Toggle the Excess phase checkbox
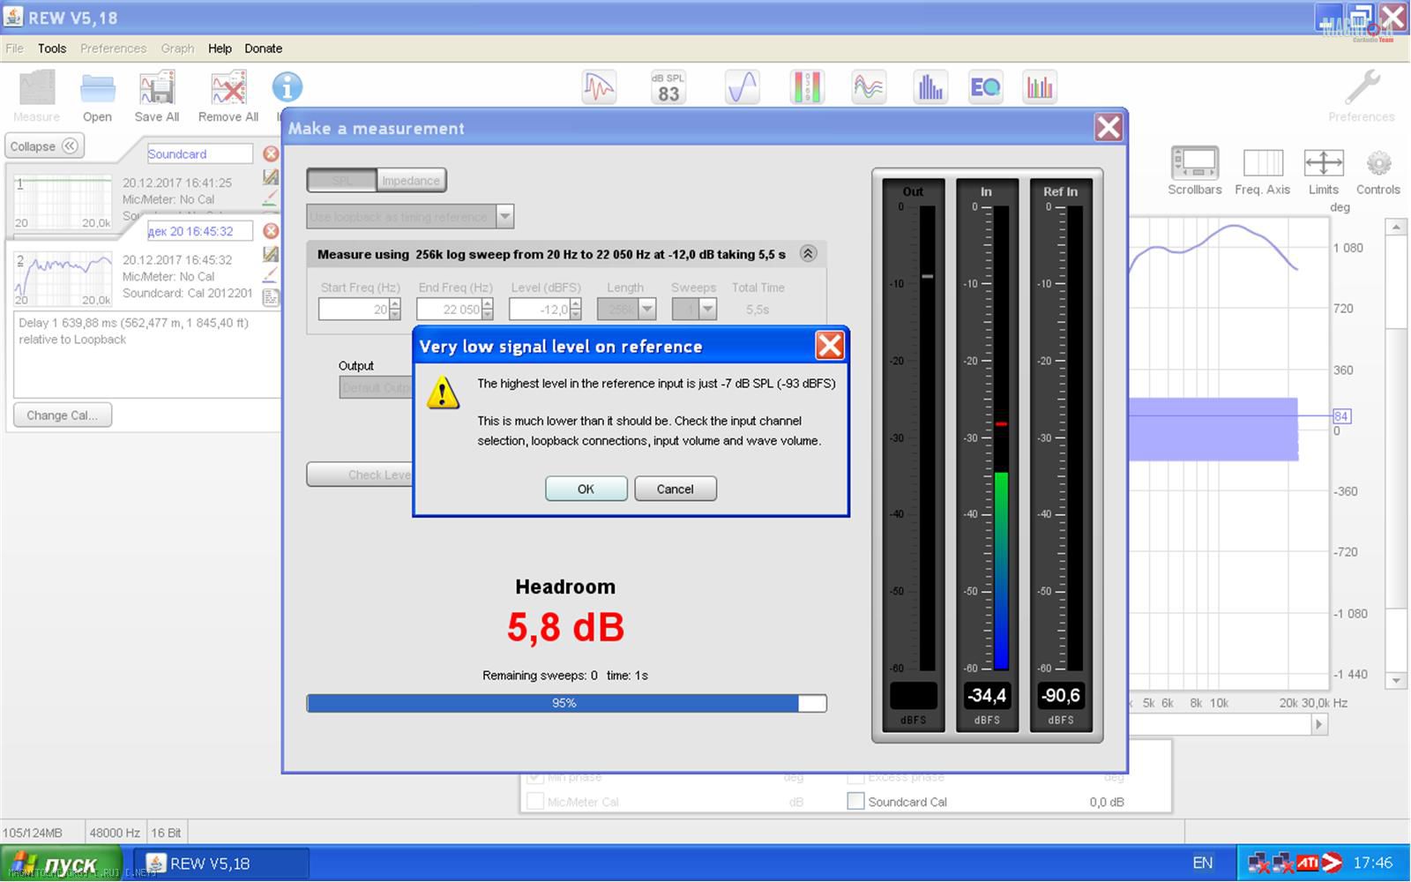Screen dimensions: 1411x882 (x=855, y=777)
